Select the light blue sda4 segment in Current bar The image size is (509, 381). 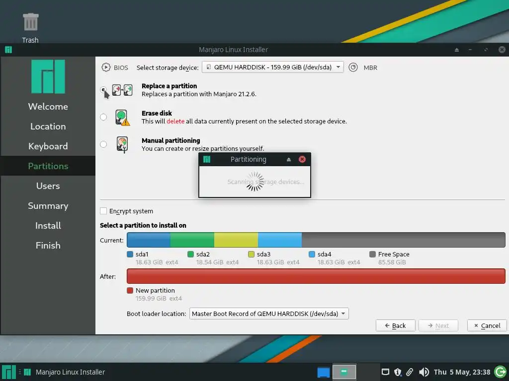(280, 240)
